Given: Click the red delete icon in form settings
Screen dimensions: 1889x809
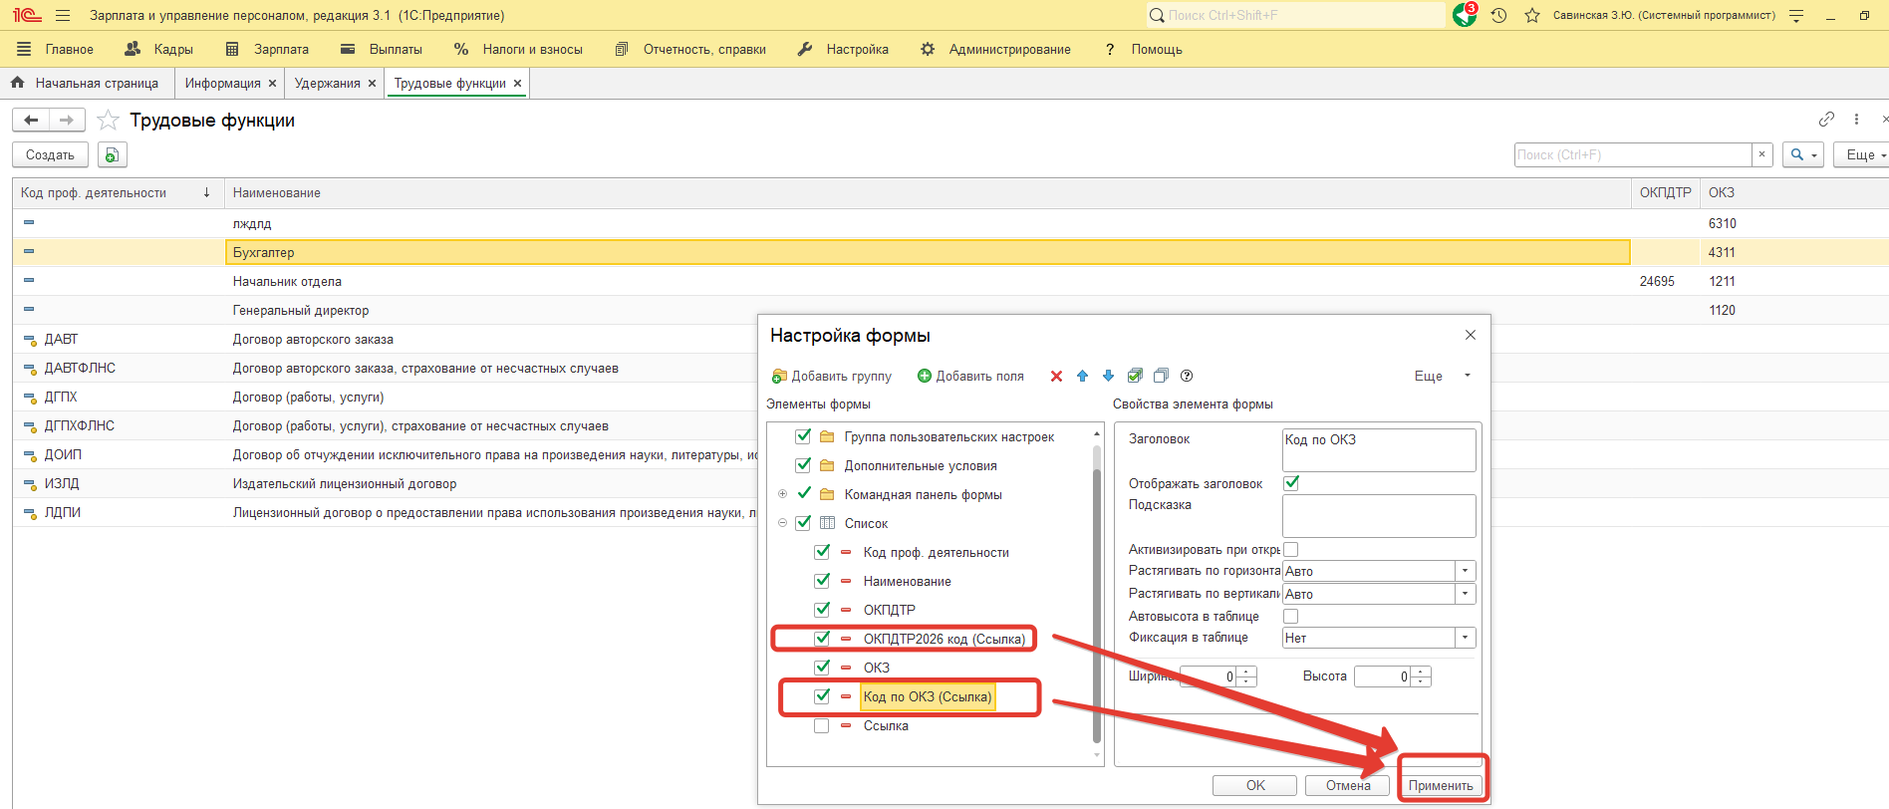Looking at the screenshot, I should 1056,376.
